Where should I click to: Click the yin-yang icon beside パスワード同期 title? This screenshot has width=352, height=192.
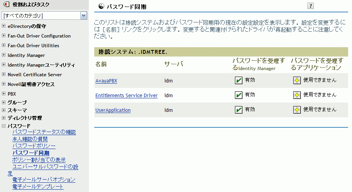pos(101,6)
